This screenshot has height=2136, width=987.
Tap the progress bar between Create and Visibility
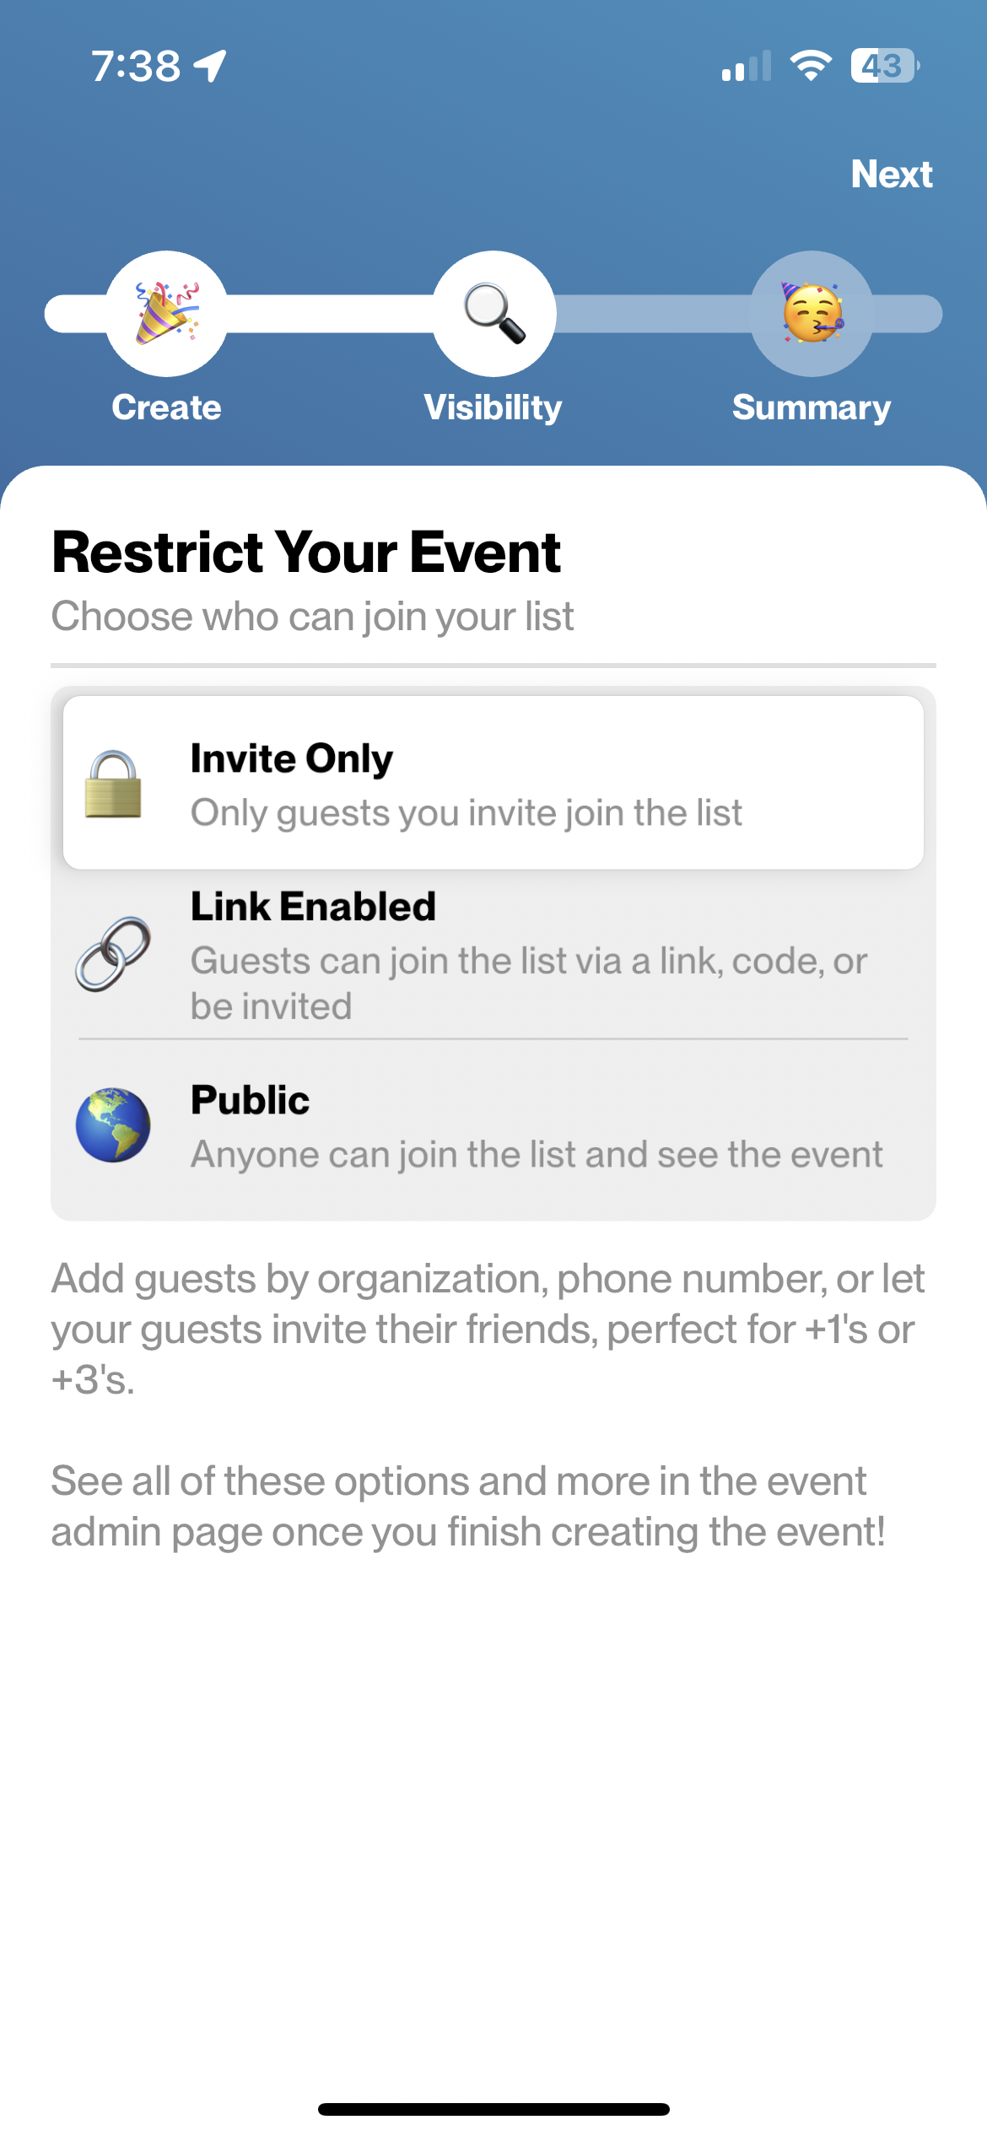point(331,314)
